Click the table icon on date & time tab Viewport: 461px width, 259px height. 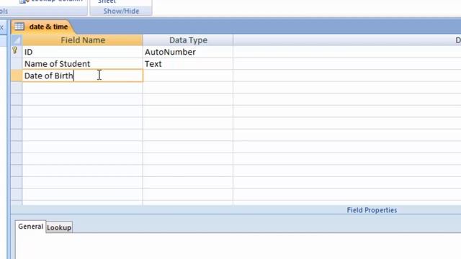(x=19, y=27)
